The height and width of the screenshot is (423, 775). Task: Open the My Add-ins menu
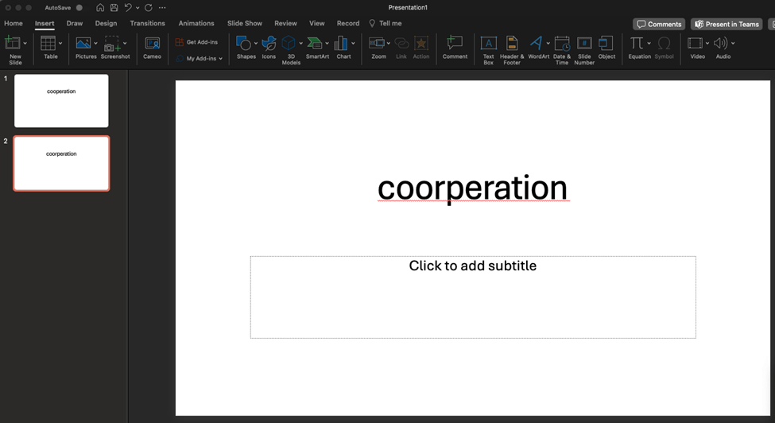click(200, 58)
